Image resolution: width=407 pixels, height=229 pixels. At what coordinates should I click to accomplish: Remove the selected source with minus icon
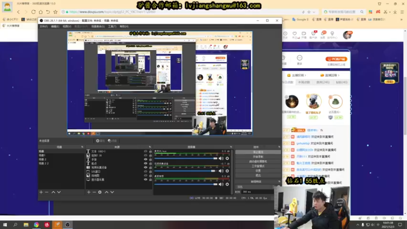[94, 192]
